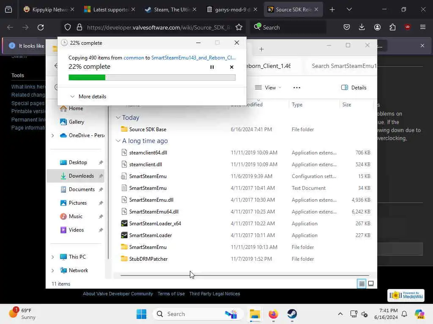The image size is (433, 324).
Task: Switch to large thumbnails view layout
Action: click(x=371, y=283)
